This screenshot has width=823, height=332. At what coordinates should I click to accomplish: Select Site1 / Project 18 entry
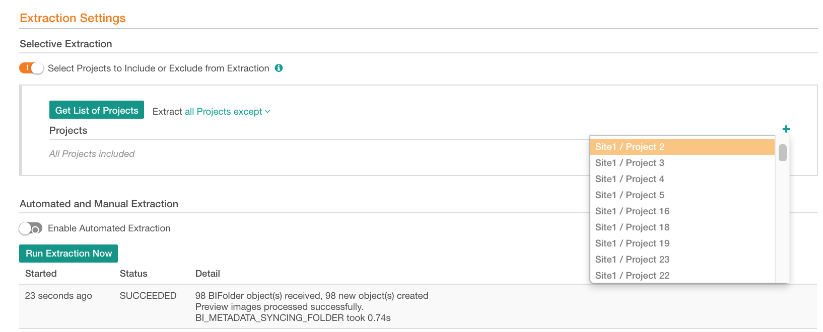[682, 227]
